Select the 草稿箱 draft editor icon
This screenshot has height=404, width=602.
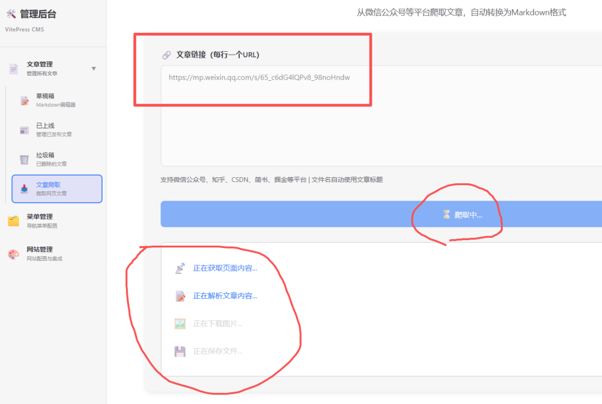23,100
